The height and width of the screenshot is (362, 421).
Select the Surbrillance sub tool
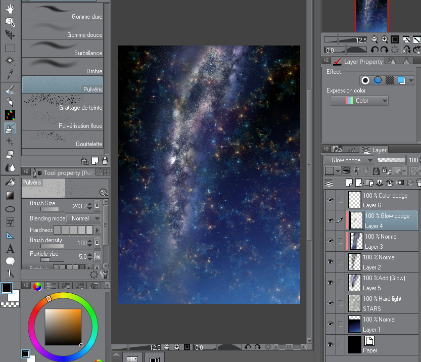pyautogui.click(x=62, y=49)
